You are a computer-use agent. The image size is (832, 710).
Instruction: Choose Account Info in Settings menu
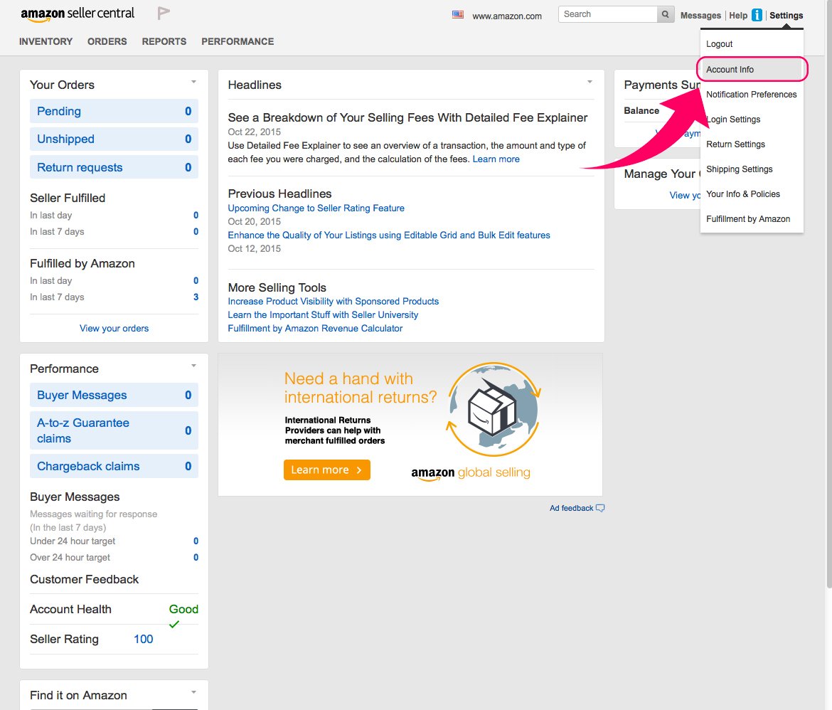coord(752,70)
